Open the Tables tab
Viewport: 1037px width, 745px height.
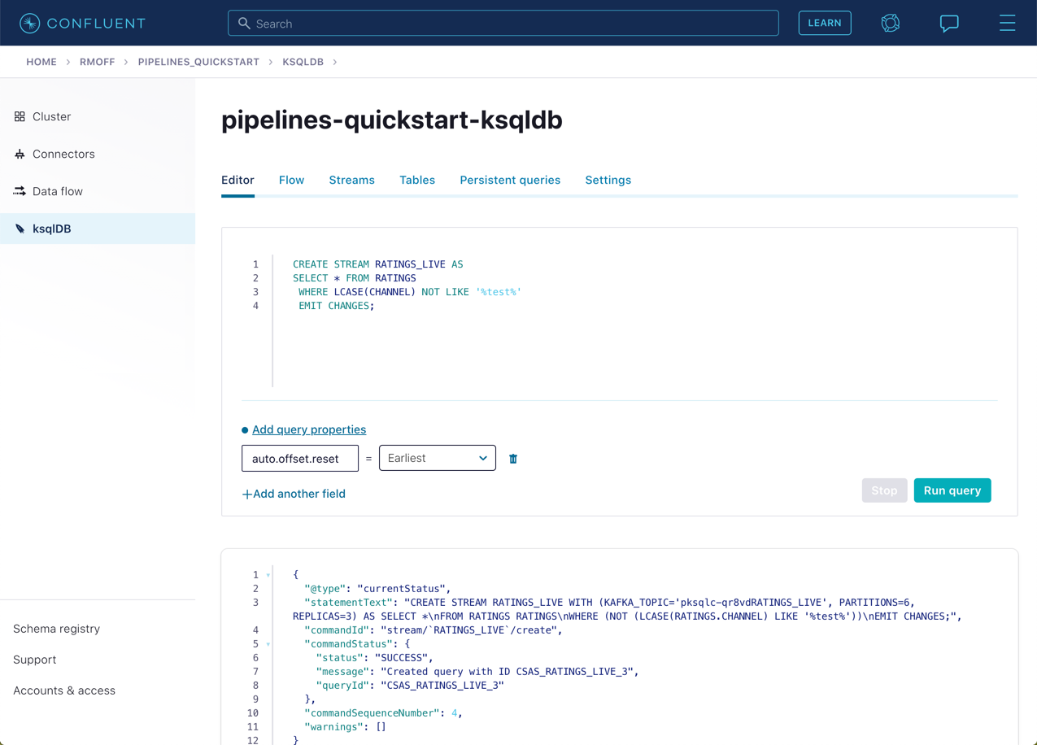coord(417,180)
